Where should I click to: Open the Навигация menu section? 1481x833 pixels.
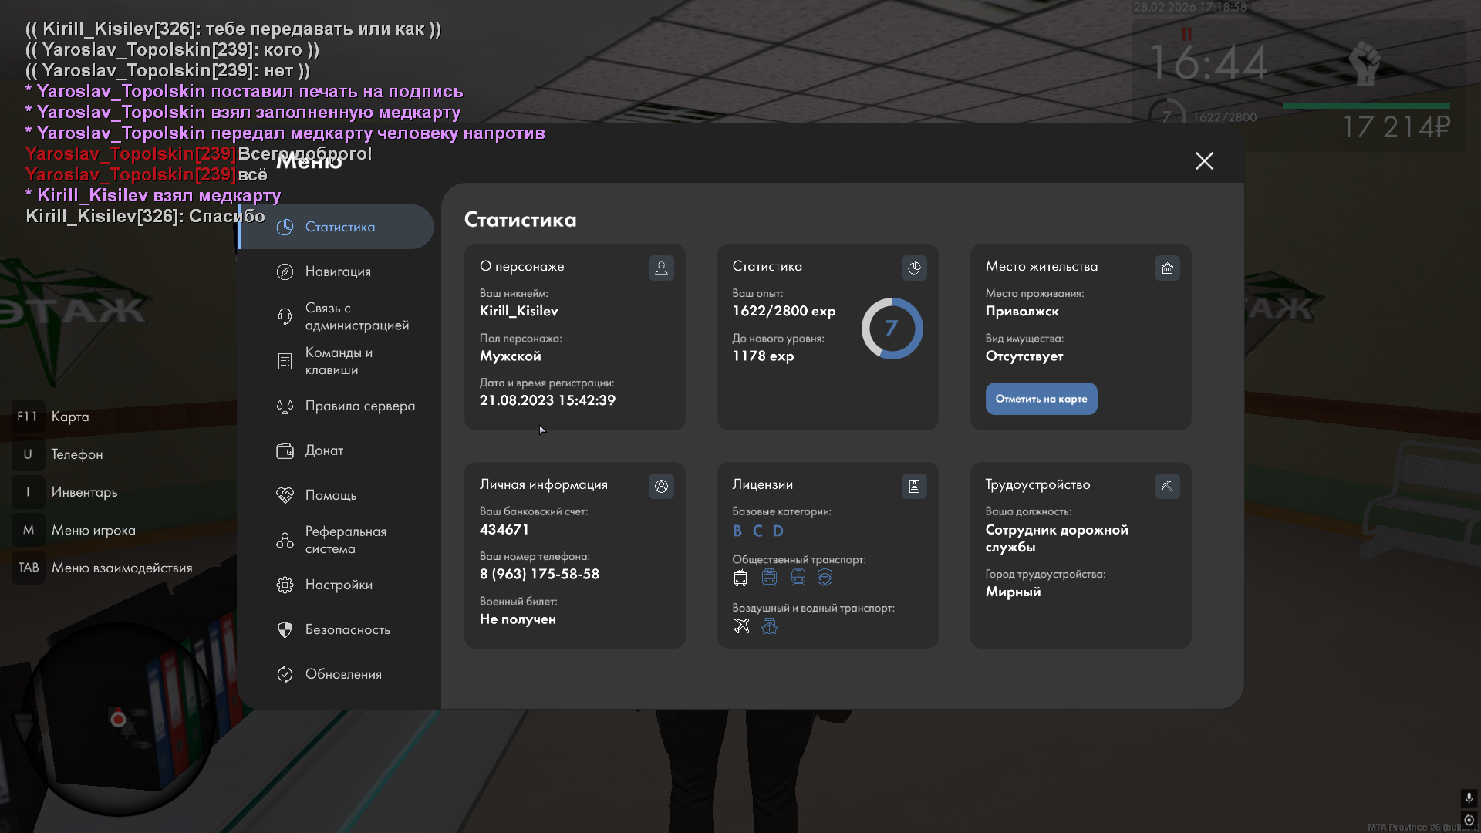point(338,271)
